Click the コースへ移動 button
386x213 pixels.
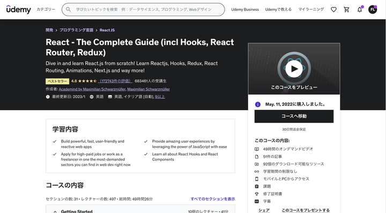click(x=294, y=116)
